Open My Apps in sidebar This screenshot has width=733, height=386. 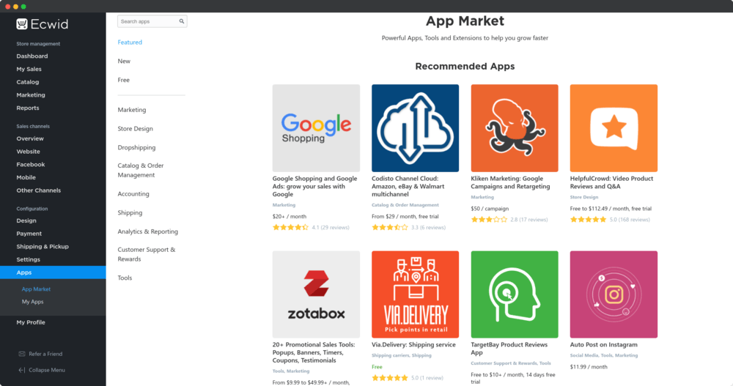click(x=32, y=302)
